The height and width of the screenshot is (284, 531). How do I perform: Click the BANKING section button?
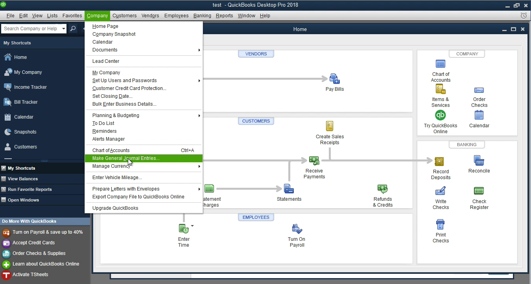click(467, 145)
